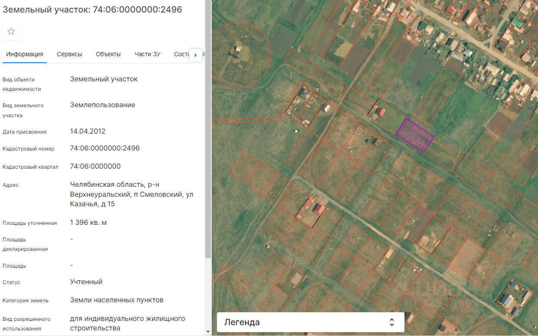The image size is (538, 336).
Task: Click the Земельный участок title heading
Action: [x=92, y=10]
